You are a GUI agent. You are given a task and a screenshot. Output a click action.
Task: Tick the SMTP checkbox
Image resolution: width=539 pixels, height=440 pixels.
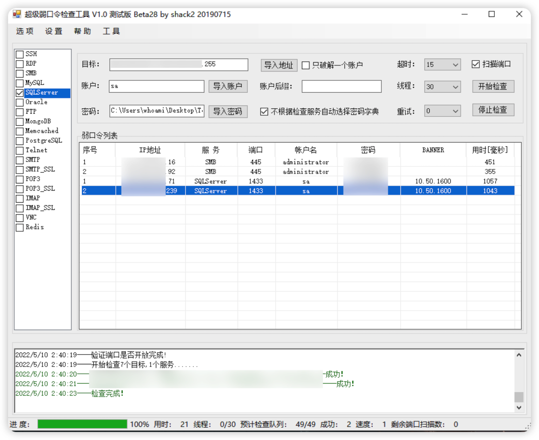pos(19,160)
